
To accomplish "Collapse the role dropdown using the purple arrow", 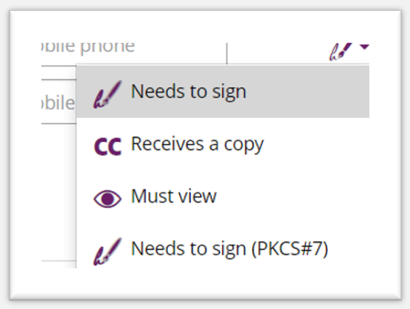I will point(364,47).
